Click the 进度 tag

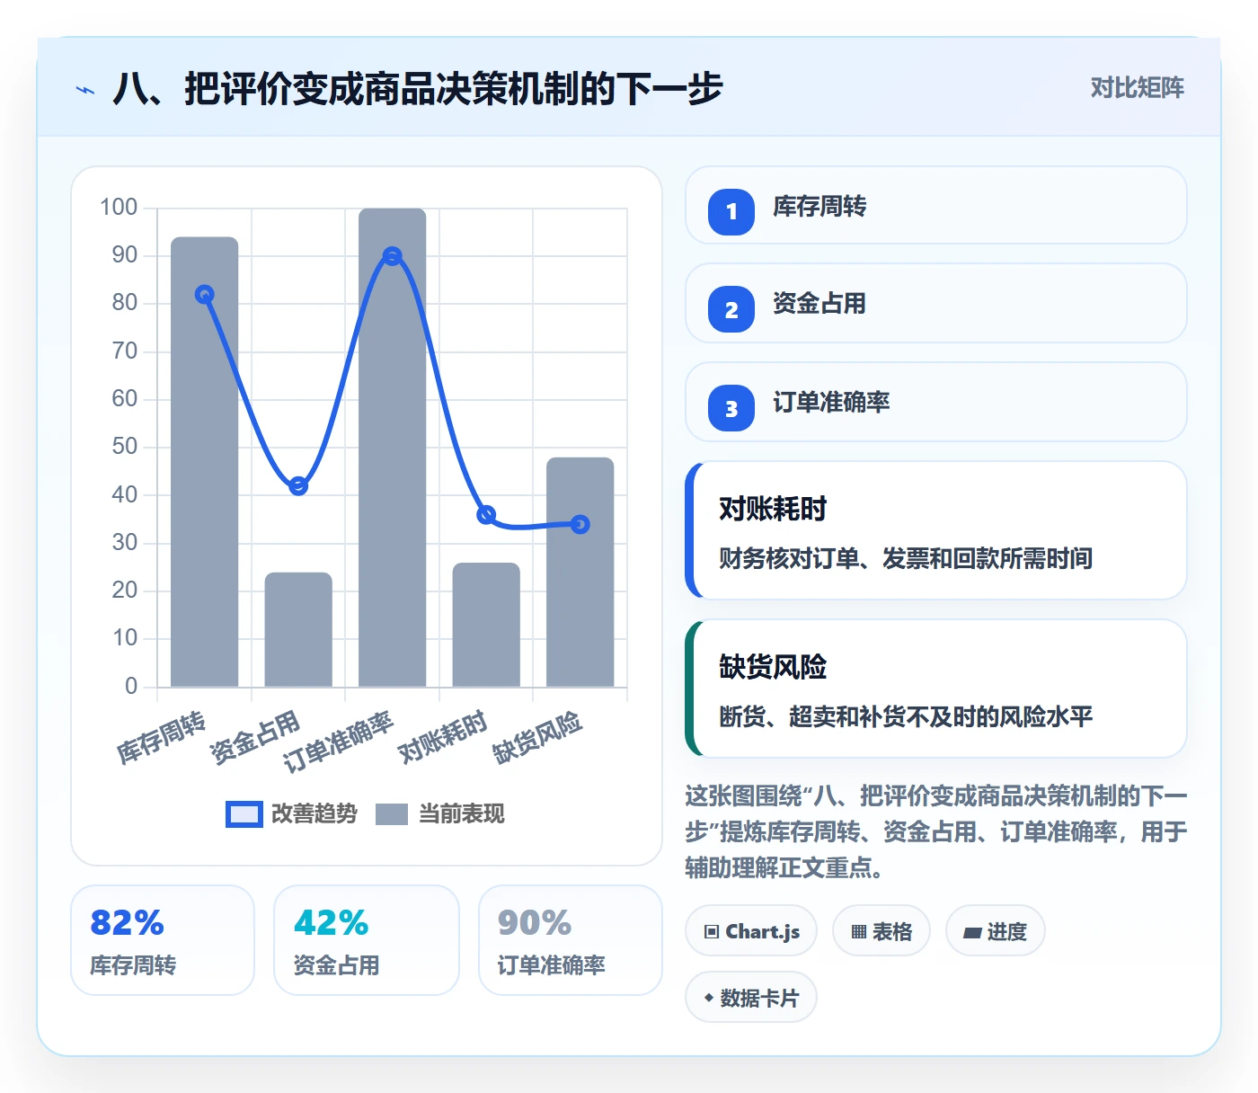(996, 931)
